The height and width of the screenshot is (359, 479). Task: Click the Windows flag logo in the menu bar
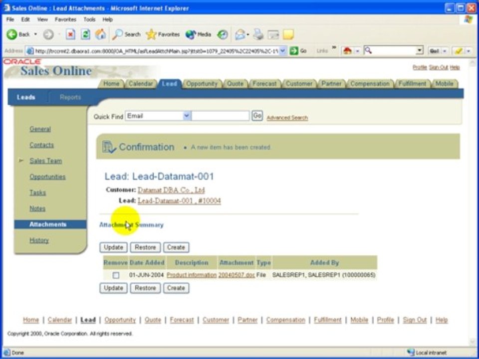tap(468, 19)
